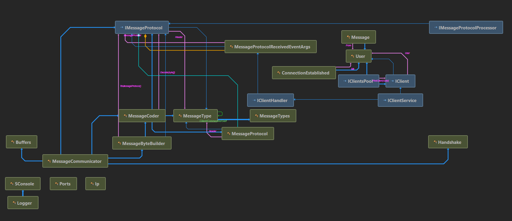This screenshot has height=221, width=512.
Task: Click the Handshake class icon
Action: pyautogui.click(x=435, y=142)
